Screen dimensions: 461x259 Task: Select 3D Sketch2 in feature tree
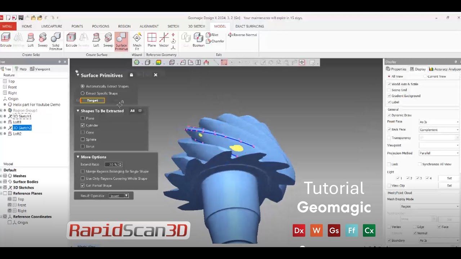tap(22, 128)
